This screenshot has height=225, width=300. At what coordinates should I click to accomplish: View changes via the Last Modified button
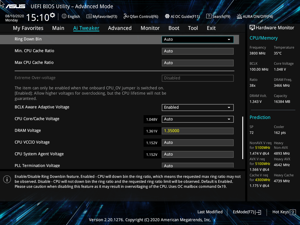210,212
